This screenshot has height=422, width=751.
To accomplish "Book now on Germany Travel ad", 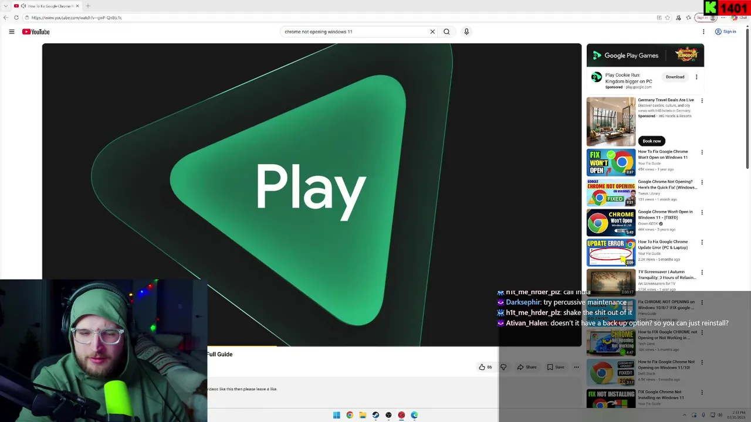I will click(651, 141).
